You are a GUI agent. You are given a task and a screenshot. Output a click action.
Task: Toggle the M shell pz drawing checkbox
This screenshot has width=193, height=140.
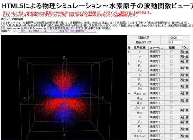tap(171, 80)
